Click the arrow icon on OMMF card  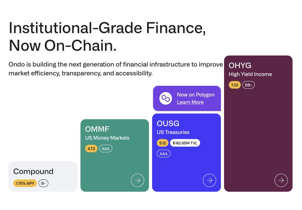click(x=138, y=180)
